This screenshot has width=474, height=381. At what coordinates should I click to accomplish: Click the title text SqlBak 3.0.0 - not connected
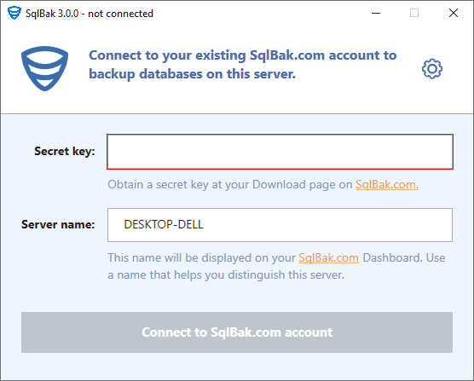(90, 14)
